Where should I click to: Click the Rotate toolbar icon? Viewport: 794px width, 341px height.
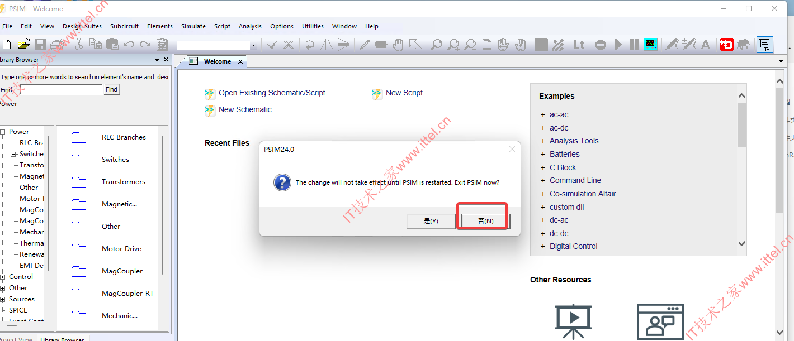click(309, 45)
